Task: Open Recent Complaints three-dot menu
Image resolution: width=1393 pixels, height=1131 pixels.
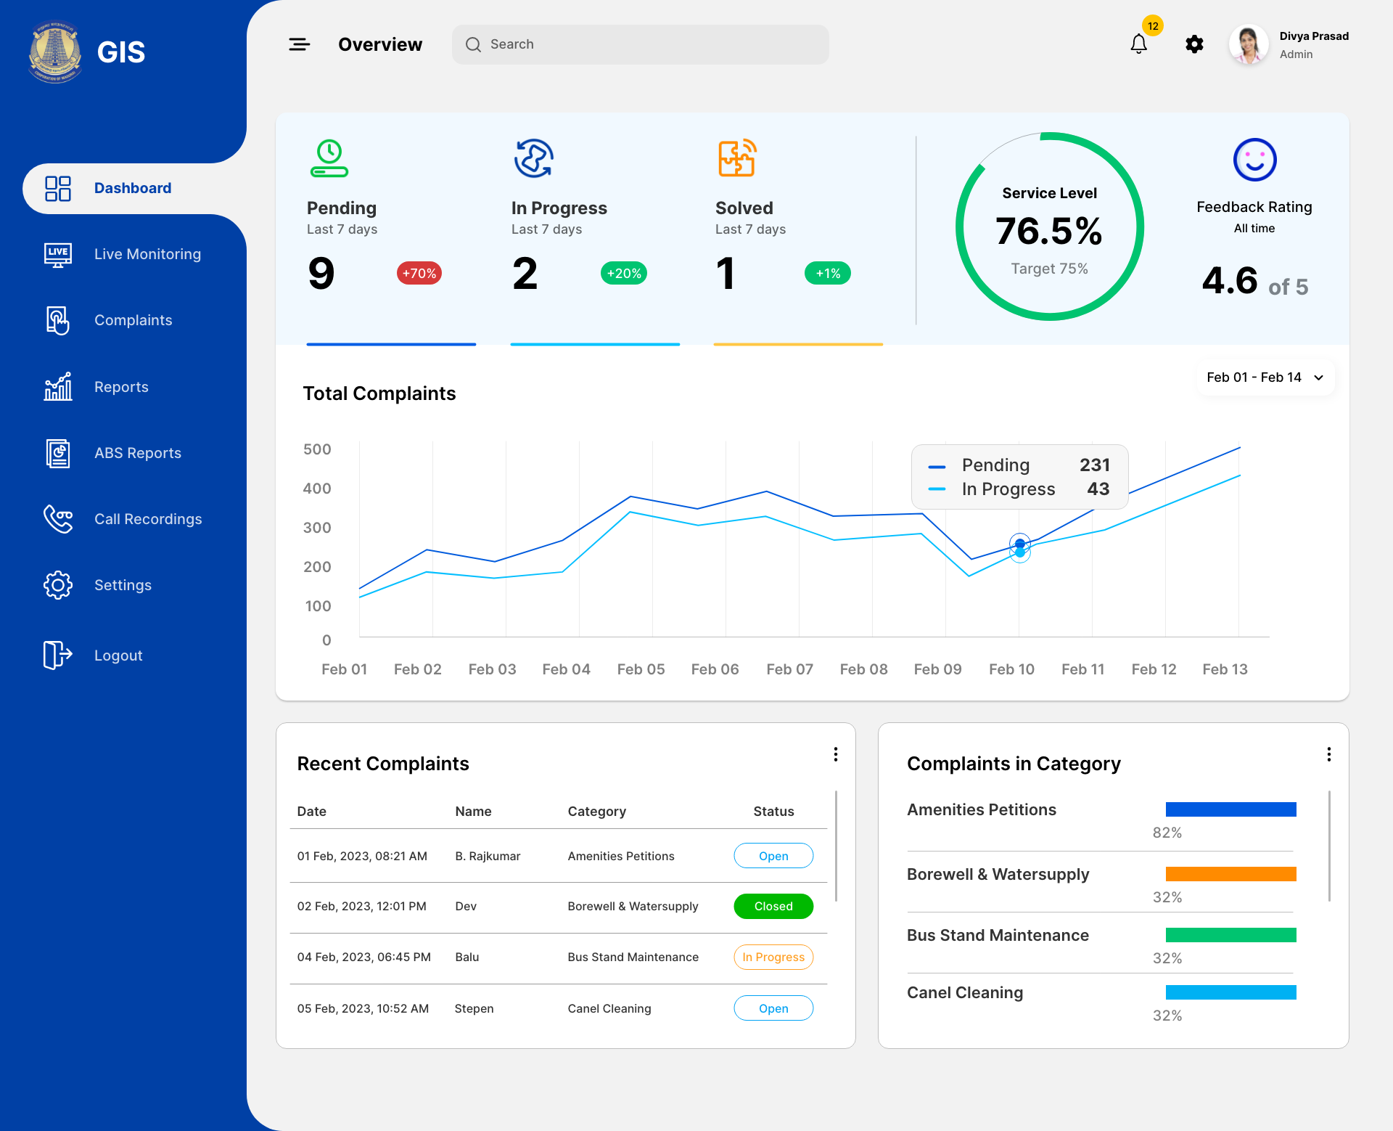Action: [x=836, y=754]
